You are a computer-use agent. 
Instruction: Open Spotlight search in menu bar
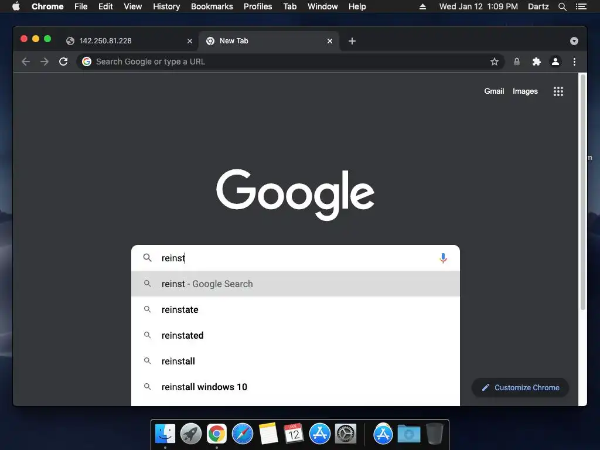pos(562,6)
